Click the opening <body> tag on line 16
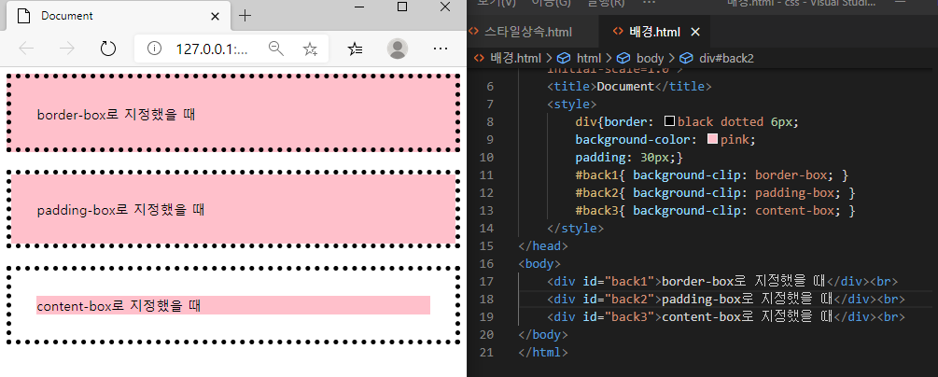Screen dimensions: 938x377 coord(539,263)
